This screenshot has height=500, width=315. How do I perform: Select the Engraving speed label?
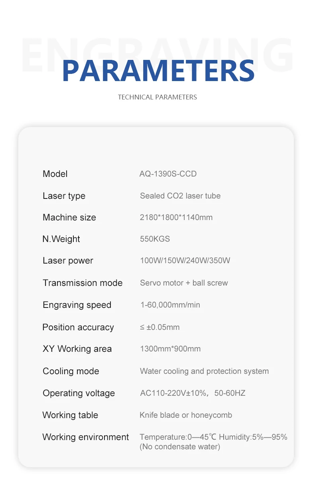click(x=77, y=305)
